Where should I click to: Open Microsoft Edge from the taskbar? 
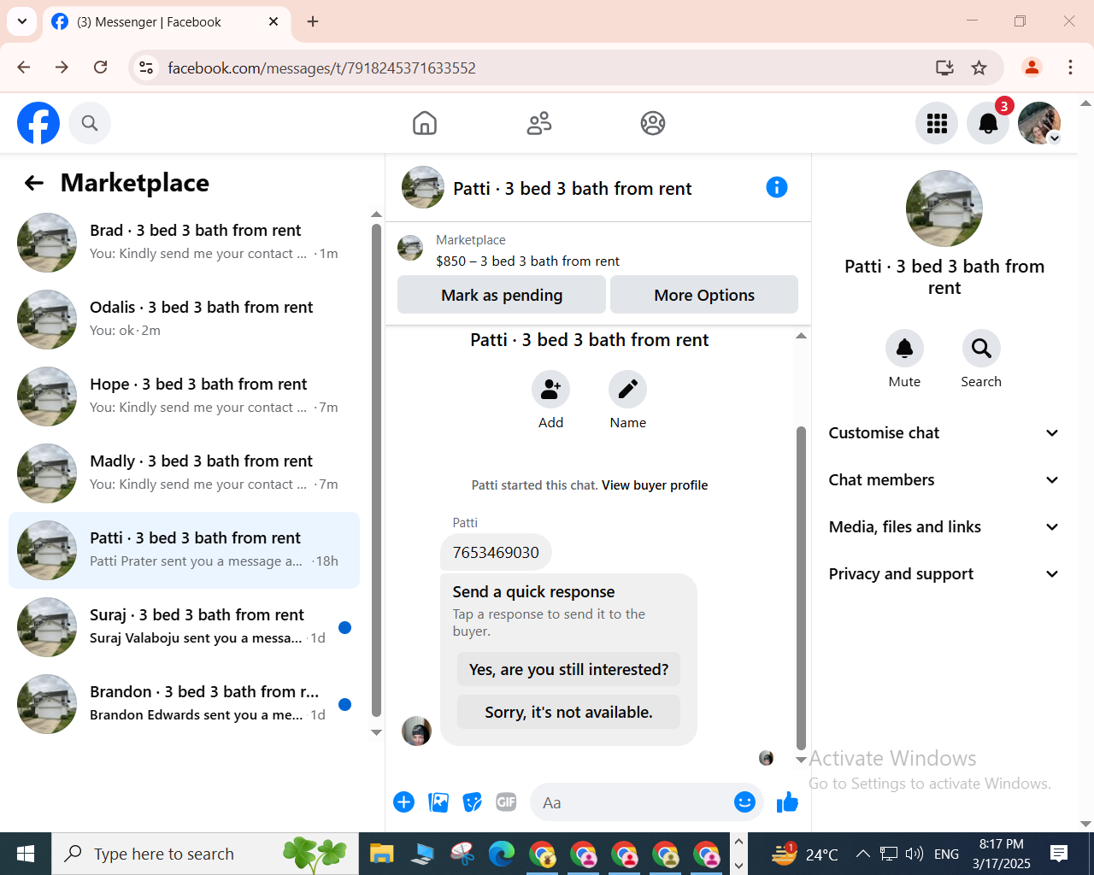502,854
